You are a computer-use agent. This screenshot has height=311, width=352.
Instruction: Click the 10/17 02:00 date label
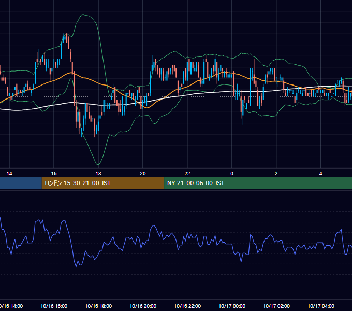click(276, 306)
